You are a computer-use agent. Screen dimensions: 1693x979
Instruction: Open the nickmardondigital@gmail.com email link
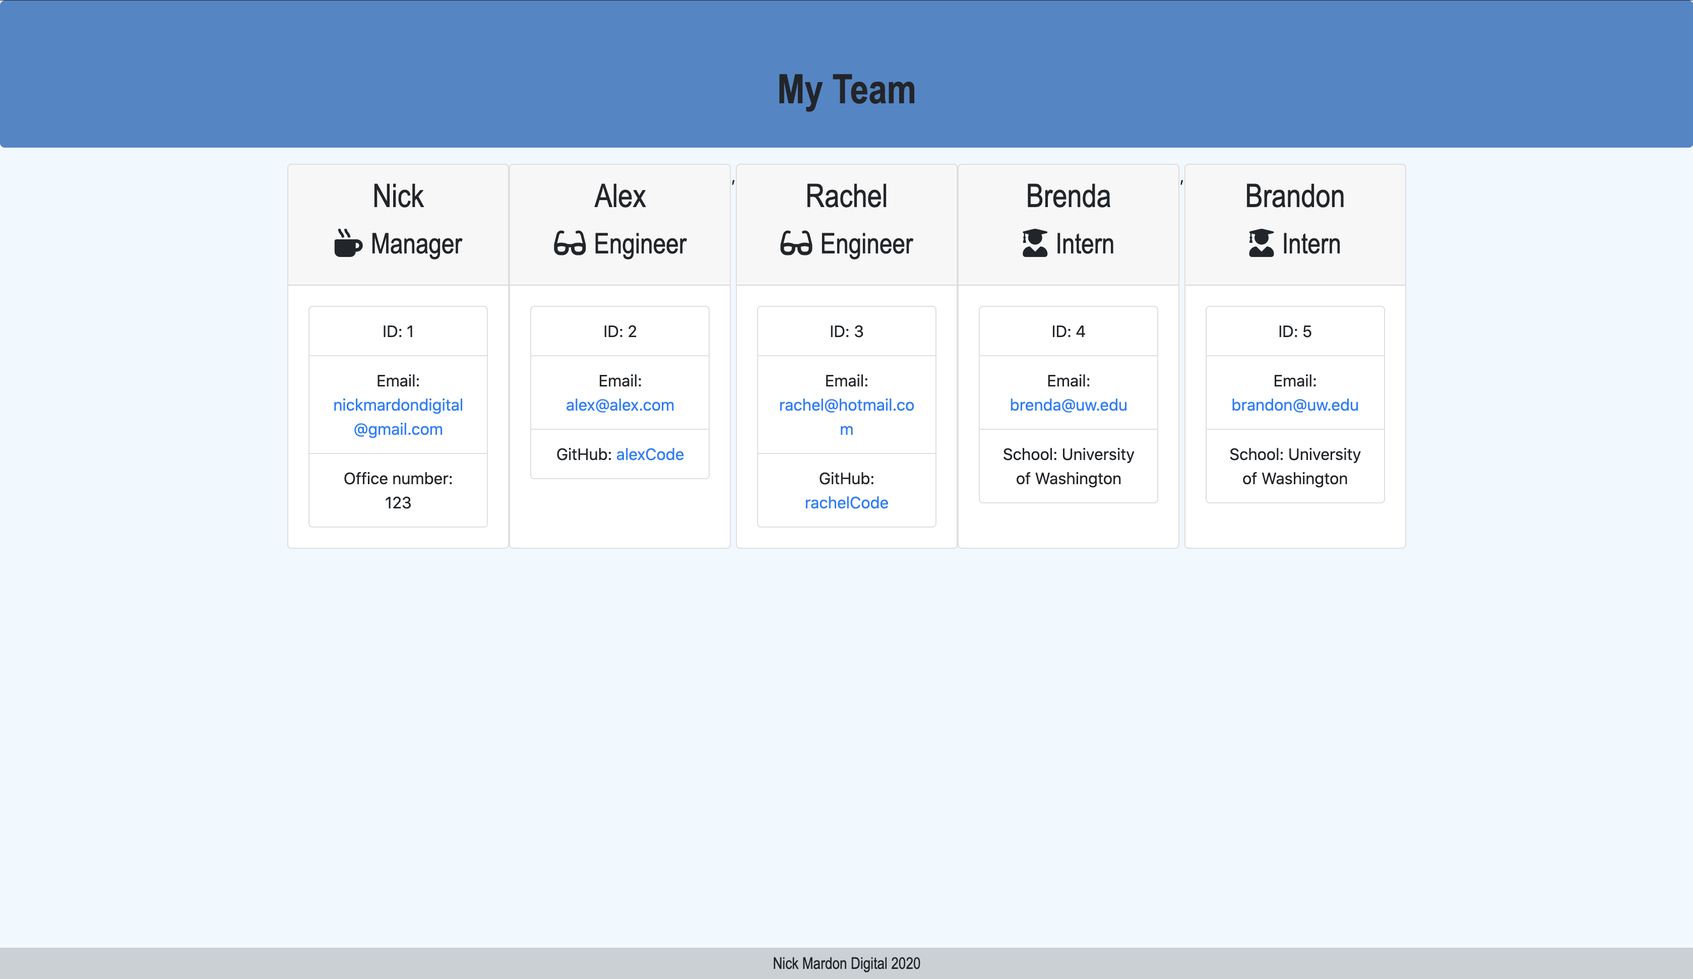click(x=398, y=416)
